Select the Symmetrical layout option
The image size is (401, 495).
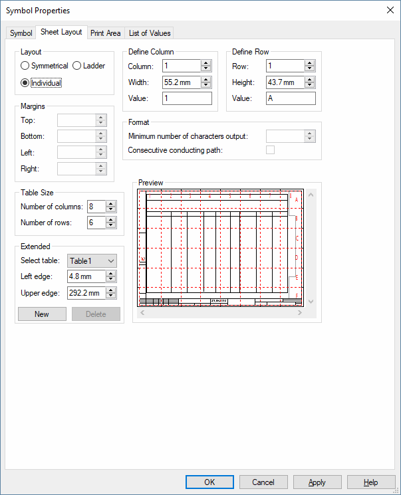coord(25,66)
